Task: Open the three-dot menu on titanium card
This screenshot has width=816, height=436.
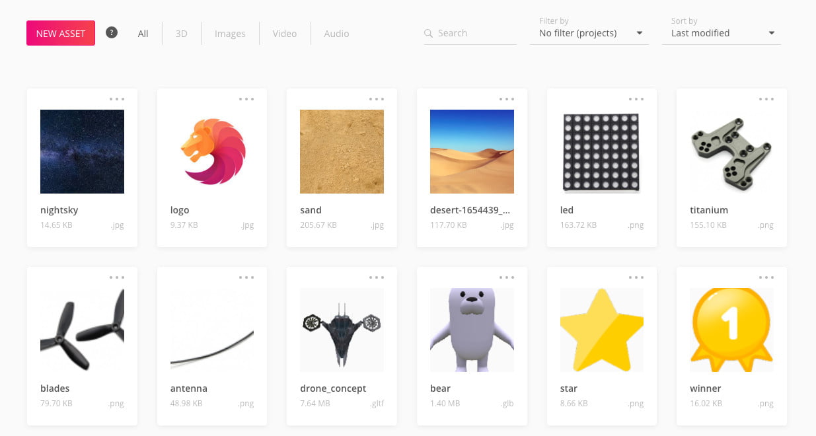Action: (766, 99)
